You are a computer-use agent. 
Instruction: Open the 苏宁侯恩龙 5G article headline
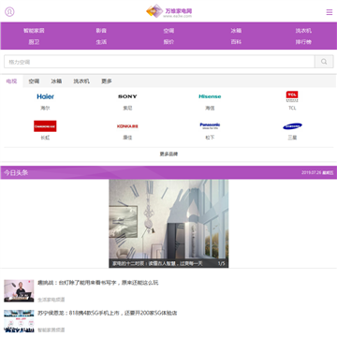point(108,313)
